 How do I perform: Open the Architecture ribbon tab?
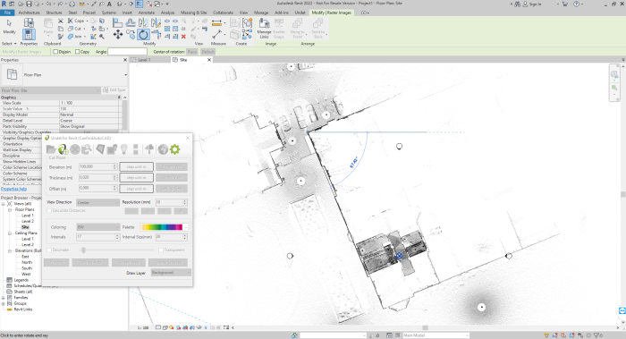click(30, 13)
